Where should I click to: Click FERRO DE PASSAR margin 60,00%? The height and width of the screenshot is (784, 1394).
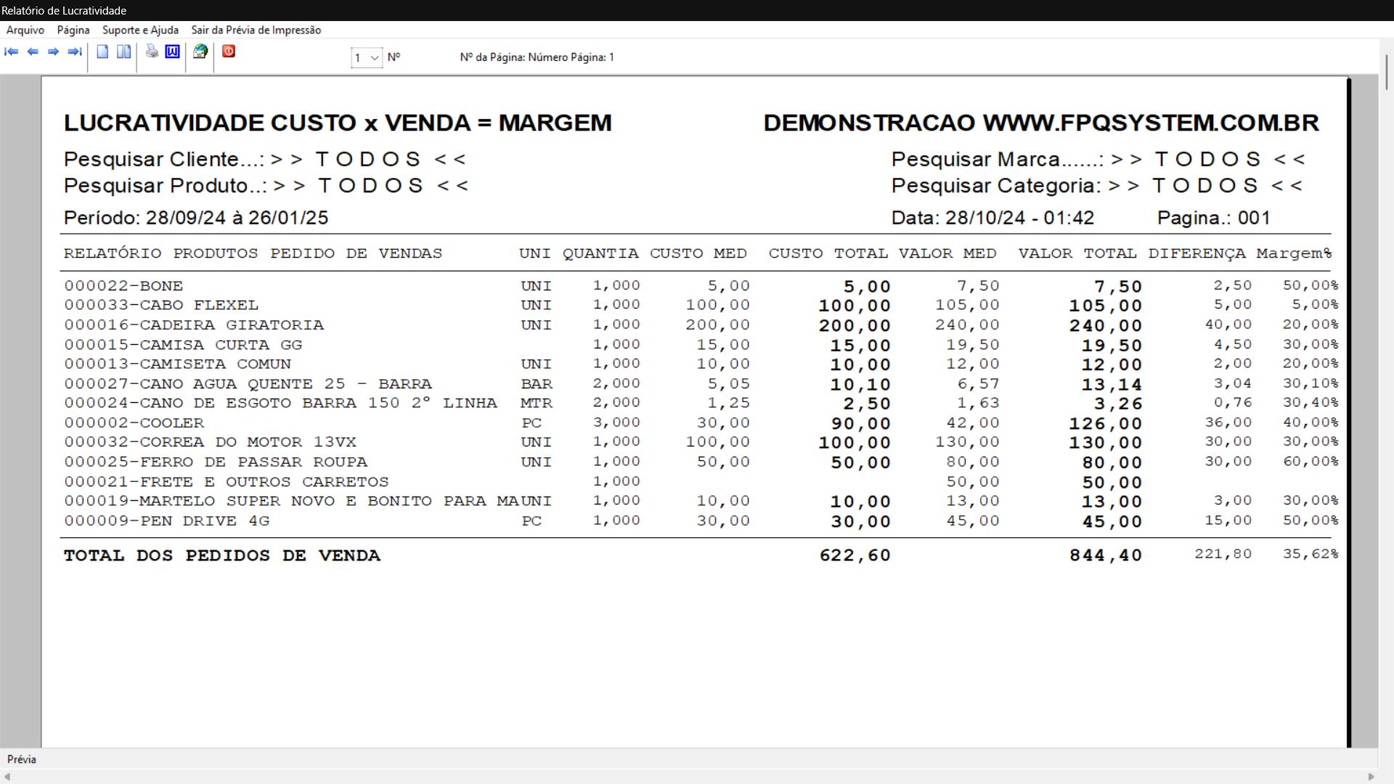click(1311, 461)
